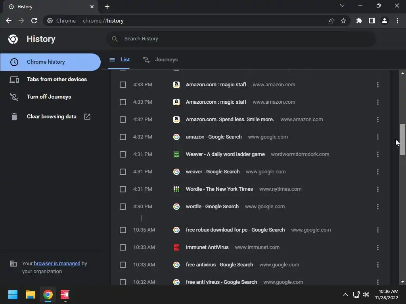This screenshot has width=406, height=304.
Task: Show hidden system tray icons
Action: 345,294
